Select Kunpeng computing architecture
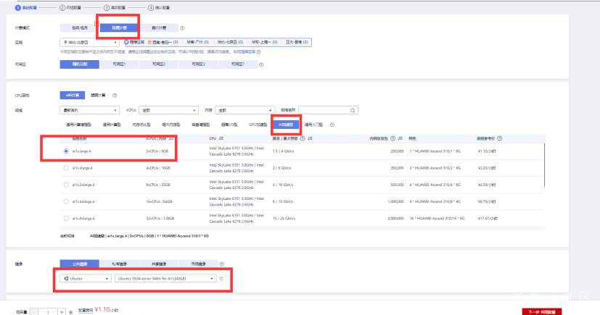 click(x=98, y=95)
